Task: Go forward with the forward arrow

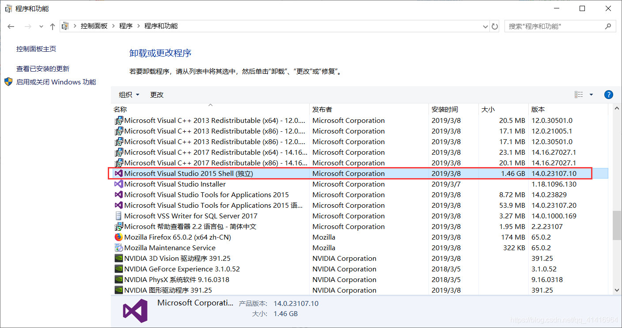Action: pyautogui.click(x=28, y=27)
